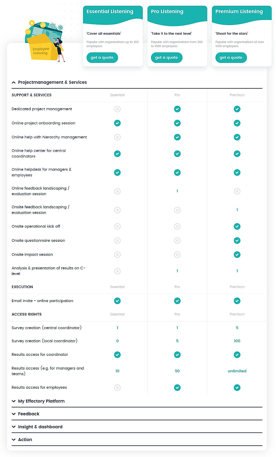
Task: Click the Premium checkmark for Results access for employees
Action: 237,387
